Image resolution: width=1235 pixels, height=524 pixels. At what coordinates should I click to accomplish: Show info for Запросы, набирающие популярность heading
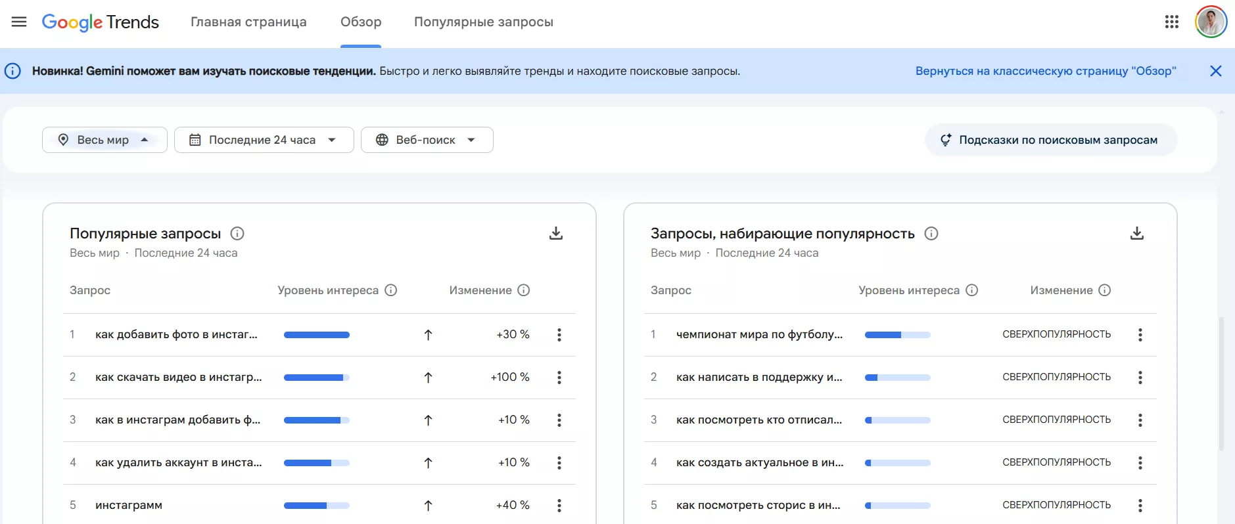pyautogui.click(x=931, y=233)
